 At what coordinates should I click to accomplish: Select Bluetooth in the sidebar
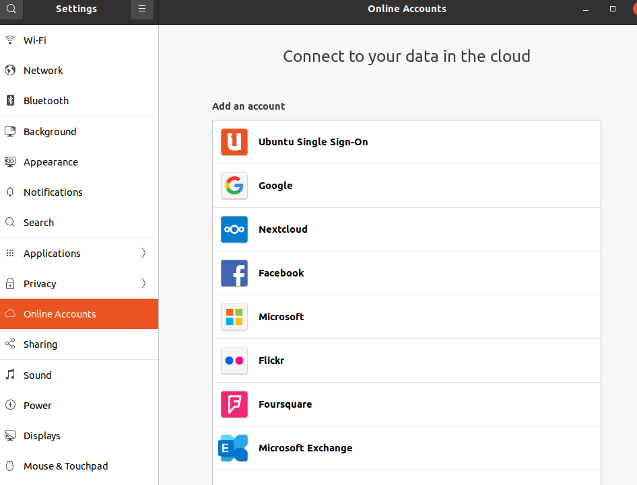[79, 101]
